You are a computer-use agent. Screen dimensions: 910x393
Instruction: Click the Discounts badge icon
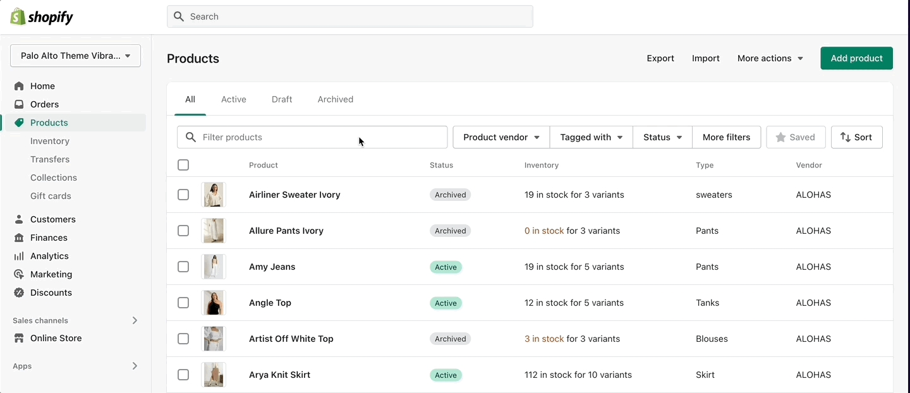point(19,293)
